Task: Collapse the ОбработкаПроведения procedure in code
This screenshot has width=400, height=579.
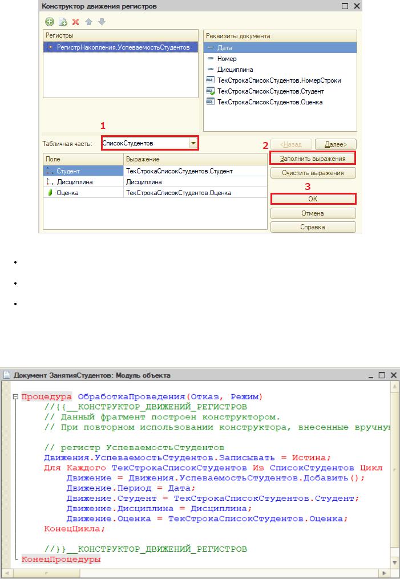Action: (15, 396)
